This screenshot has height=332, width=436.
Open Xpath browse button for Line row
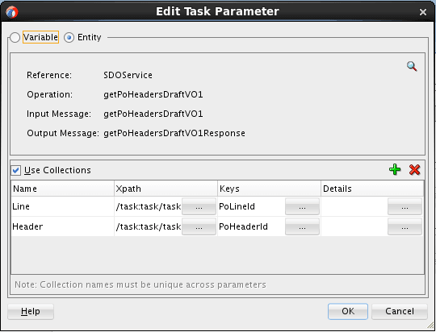[x=199, y=206]
